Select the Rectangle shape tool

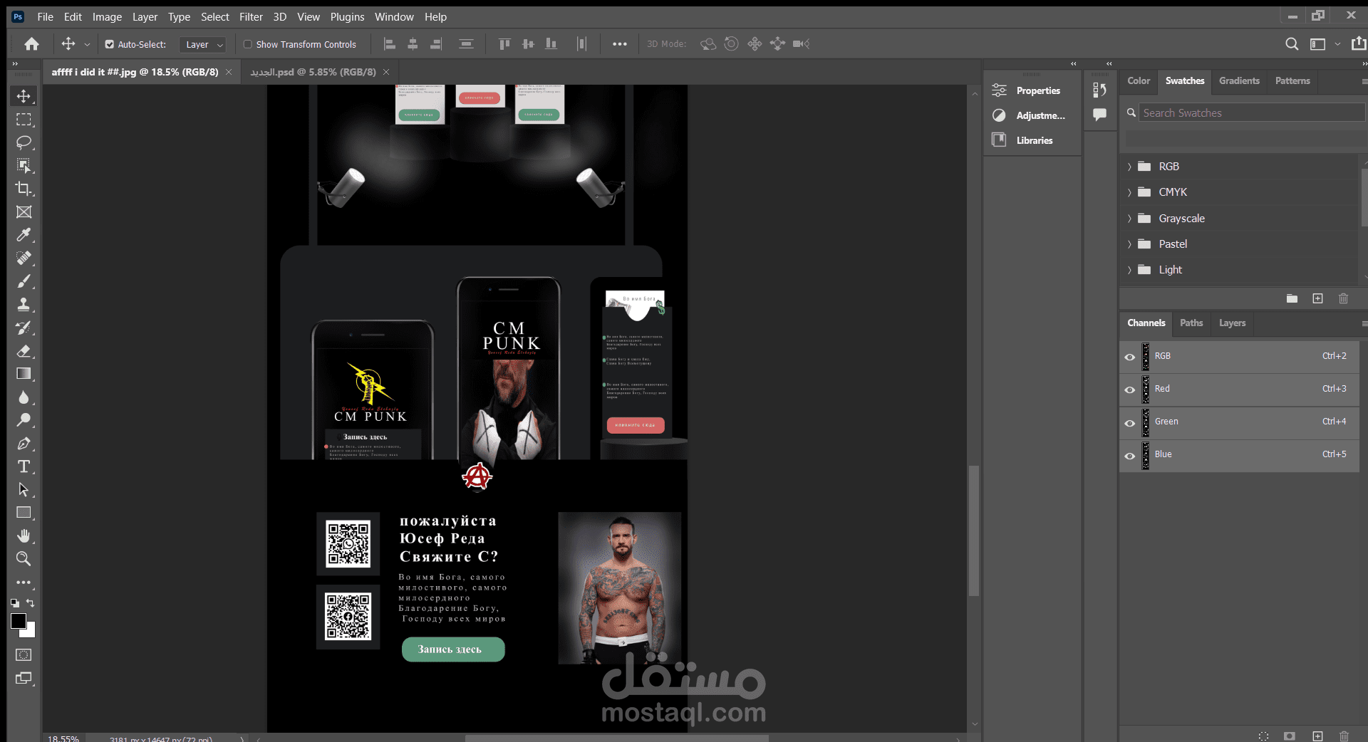[x=24, y=513]
